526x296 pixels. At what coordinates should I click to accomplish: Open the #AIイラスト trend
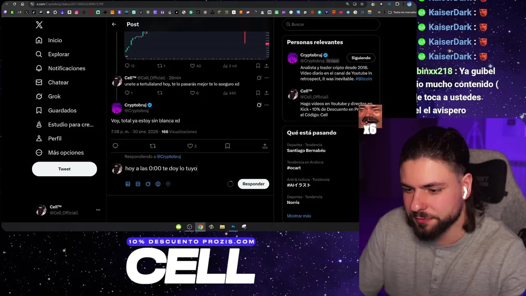(299, 185)
